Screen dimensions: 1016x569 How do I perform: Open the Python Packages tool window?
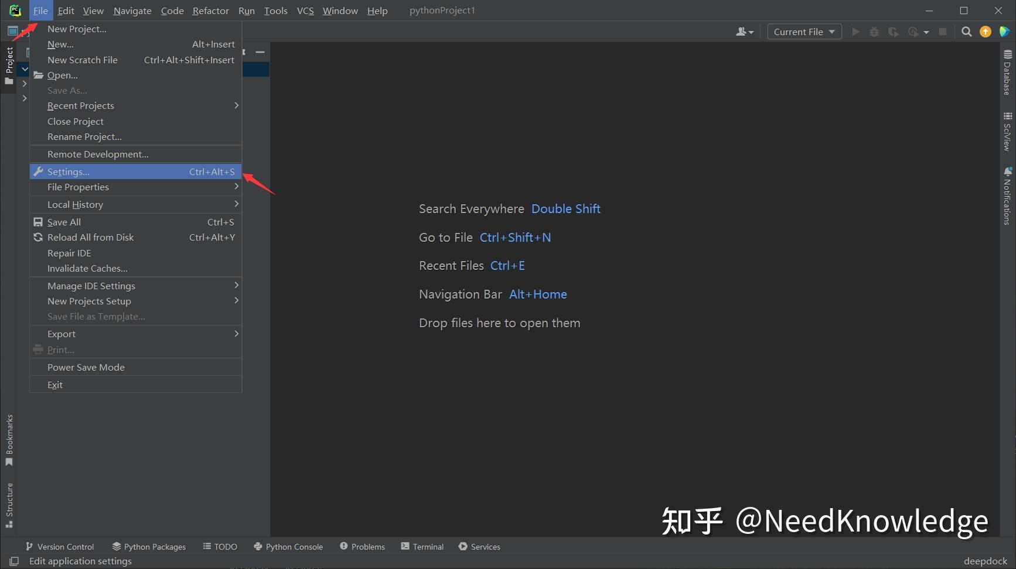[x=148, y=546]
